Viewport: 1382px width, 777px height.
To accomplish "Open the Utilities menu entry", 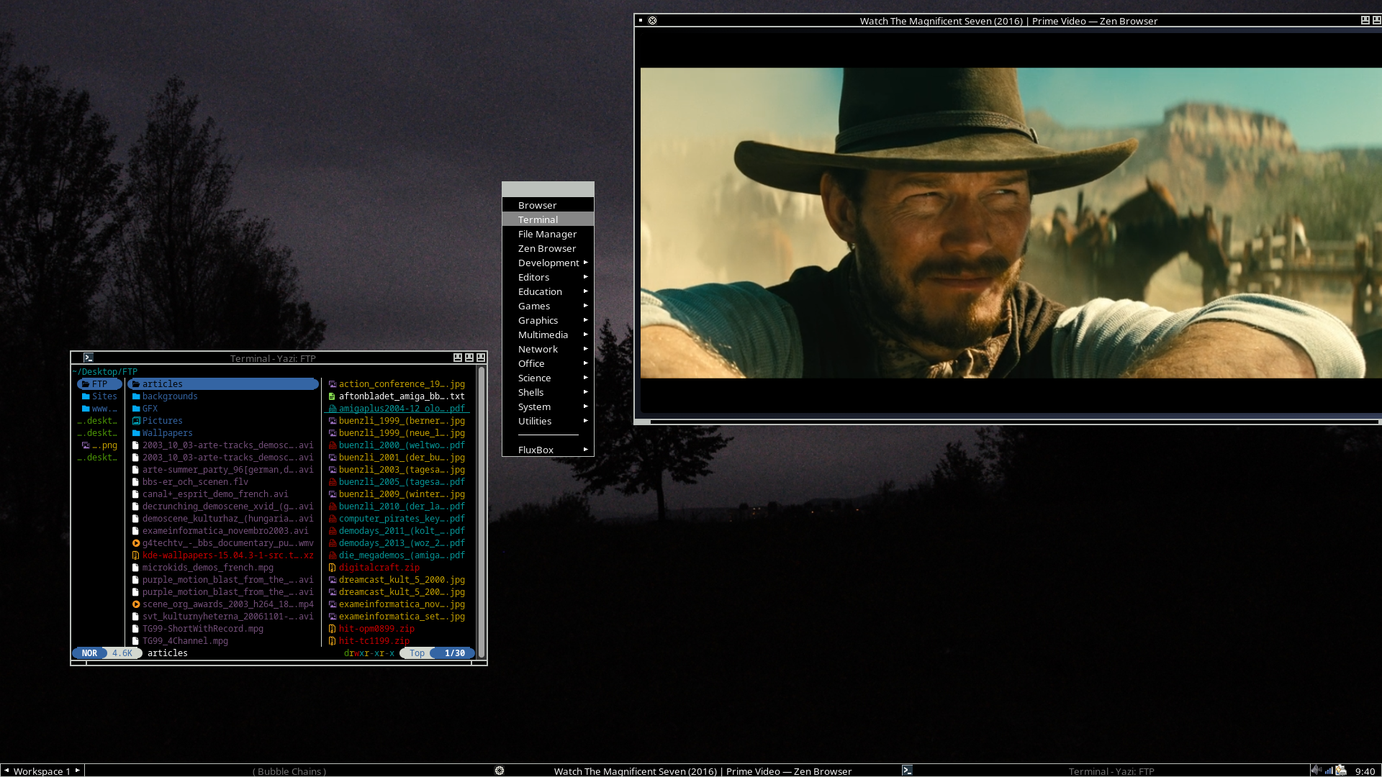I will pos(548,421).
